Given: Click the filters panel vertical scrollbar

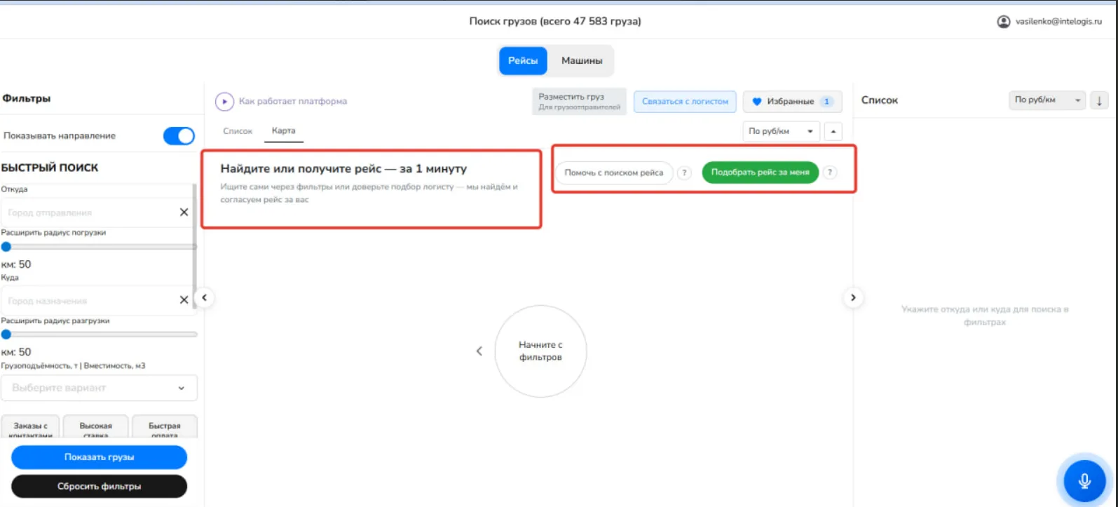Looking at the screenshot, I should [x=195, y=245].
